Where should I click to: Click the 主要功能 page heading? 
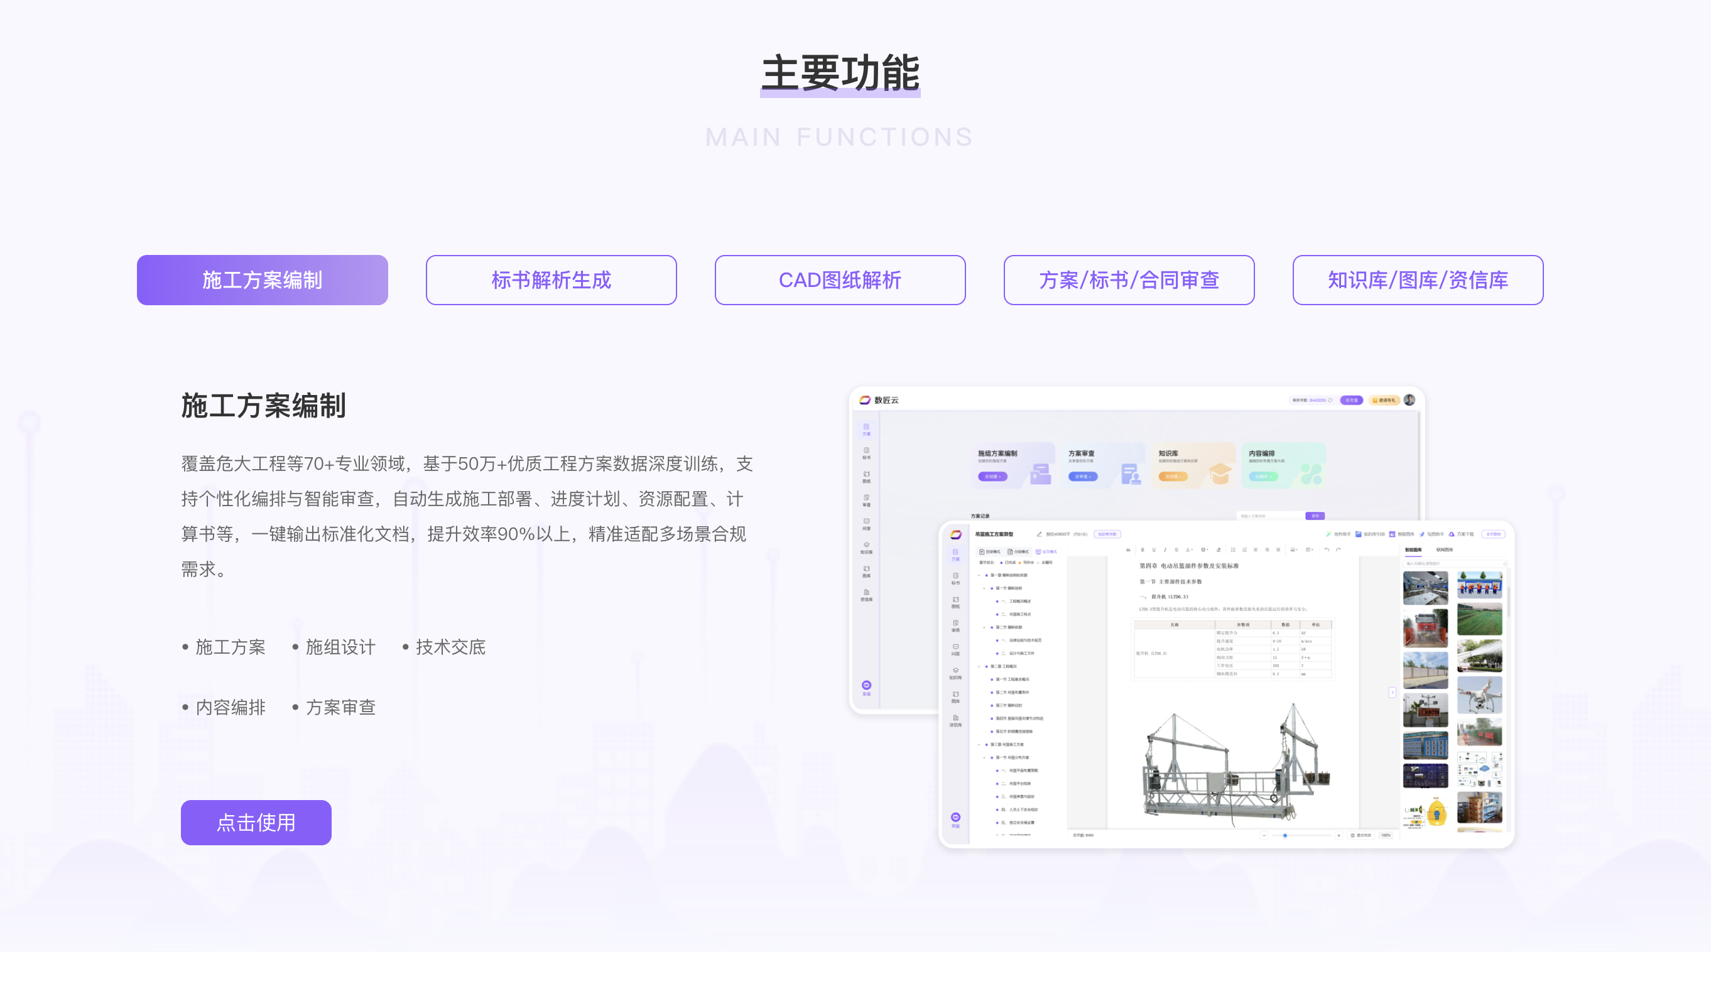pyautogui.click(x=840, y=73)
